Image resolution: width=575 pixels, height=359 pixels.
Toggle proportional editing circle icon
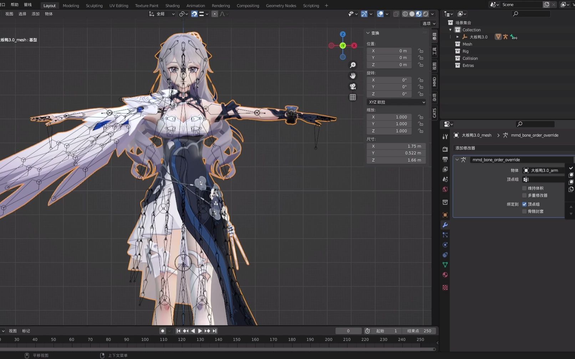pos(215,14)
